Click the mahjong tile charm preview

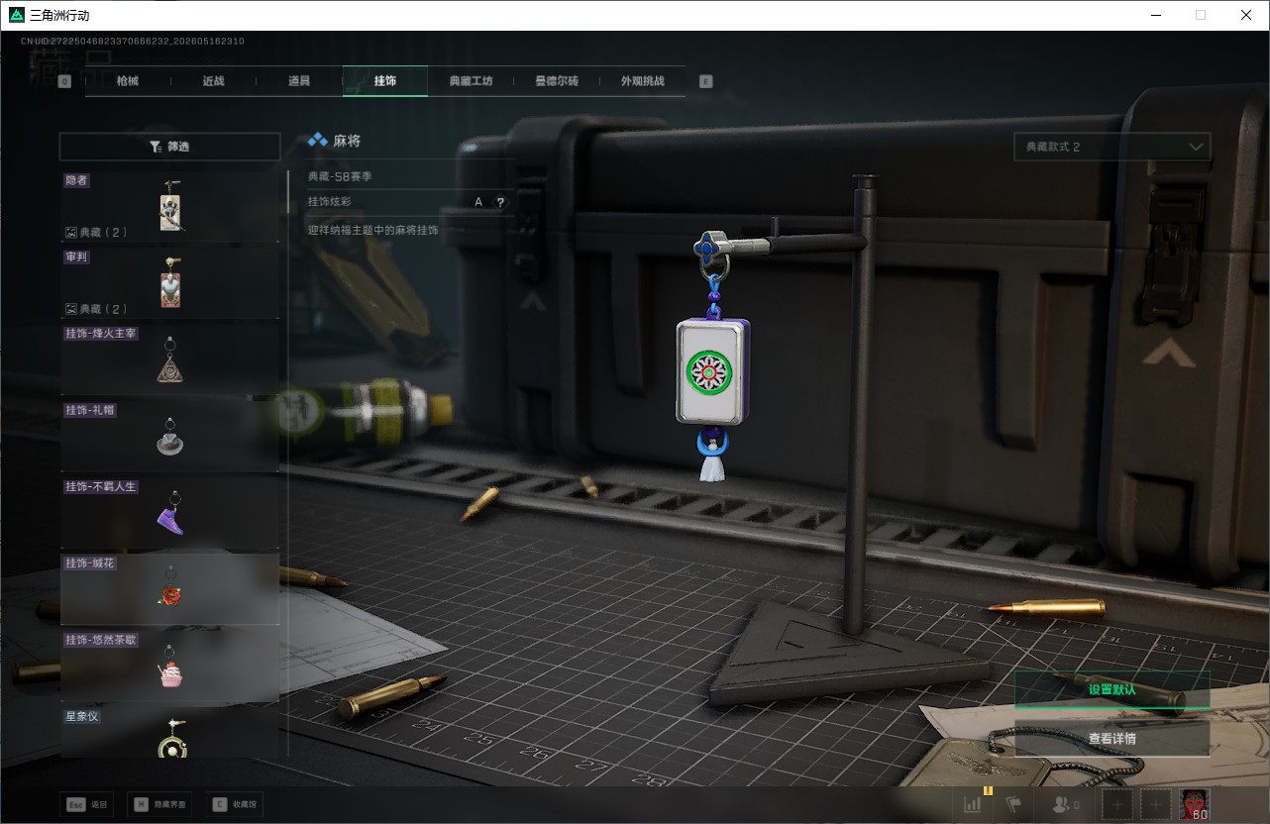click(x=712, y=372)
